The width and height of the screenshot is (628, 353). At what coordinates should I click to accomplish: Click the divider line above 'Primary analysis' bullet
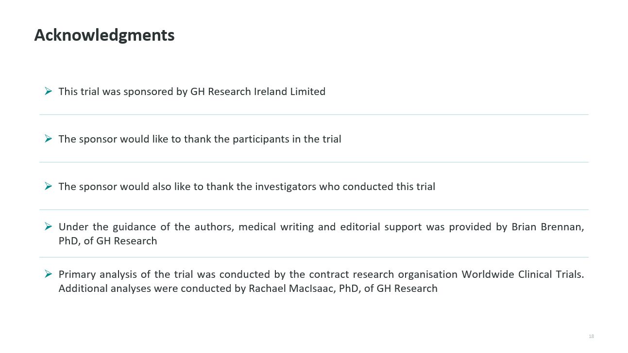[314, 257]
